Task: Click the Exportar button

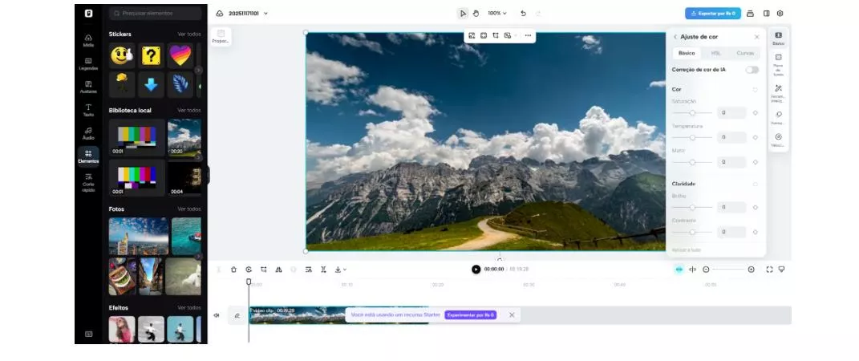Action: pos(713,14)
